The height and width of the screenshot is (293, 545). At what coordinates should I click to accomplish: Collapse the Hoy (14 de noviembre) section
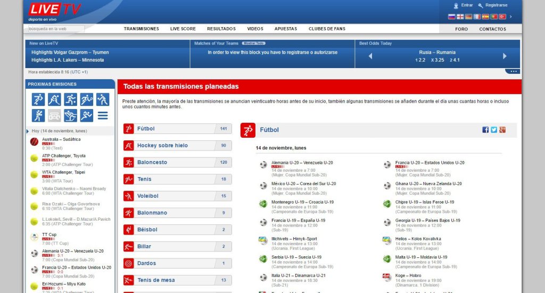pos(28,131)
